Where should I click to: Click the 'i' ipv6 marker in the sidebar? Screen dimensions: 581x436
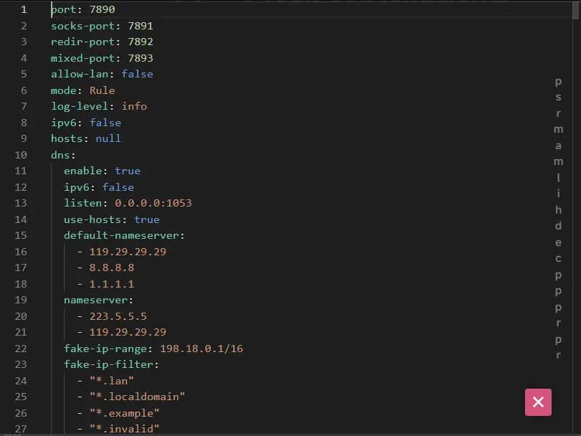click(x=558, y=194)
